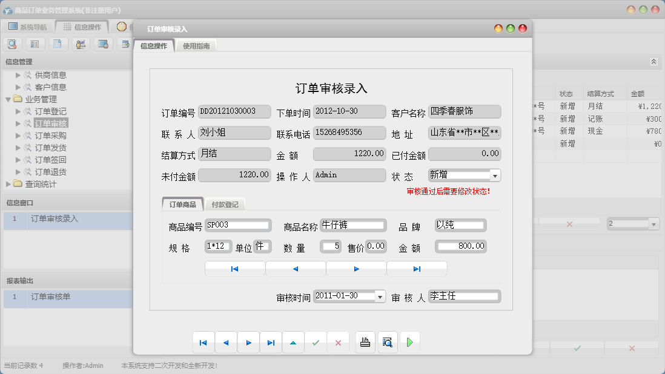This screenshot has width=665, height=374.
Task: Confirm the record with the green checkmark
Action: [x=315, y=342]
